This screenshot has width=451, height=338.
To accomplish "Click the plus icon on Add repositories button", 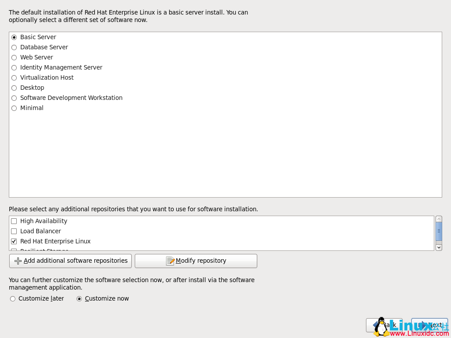I will pyautogui.click(x=18, y=261).
